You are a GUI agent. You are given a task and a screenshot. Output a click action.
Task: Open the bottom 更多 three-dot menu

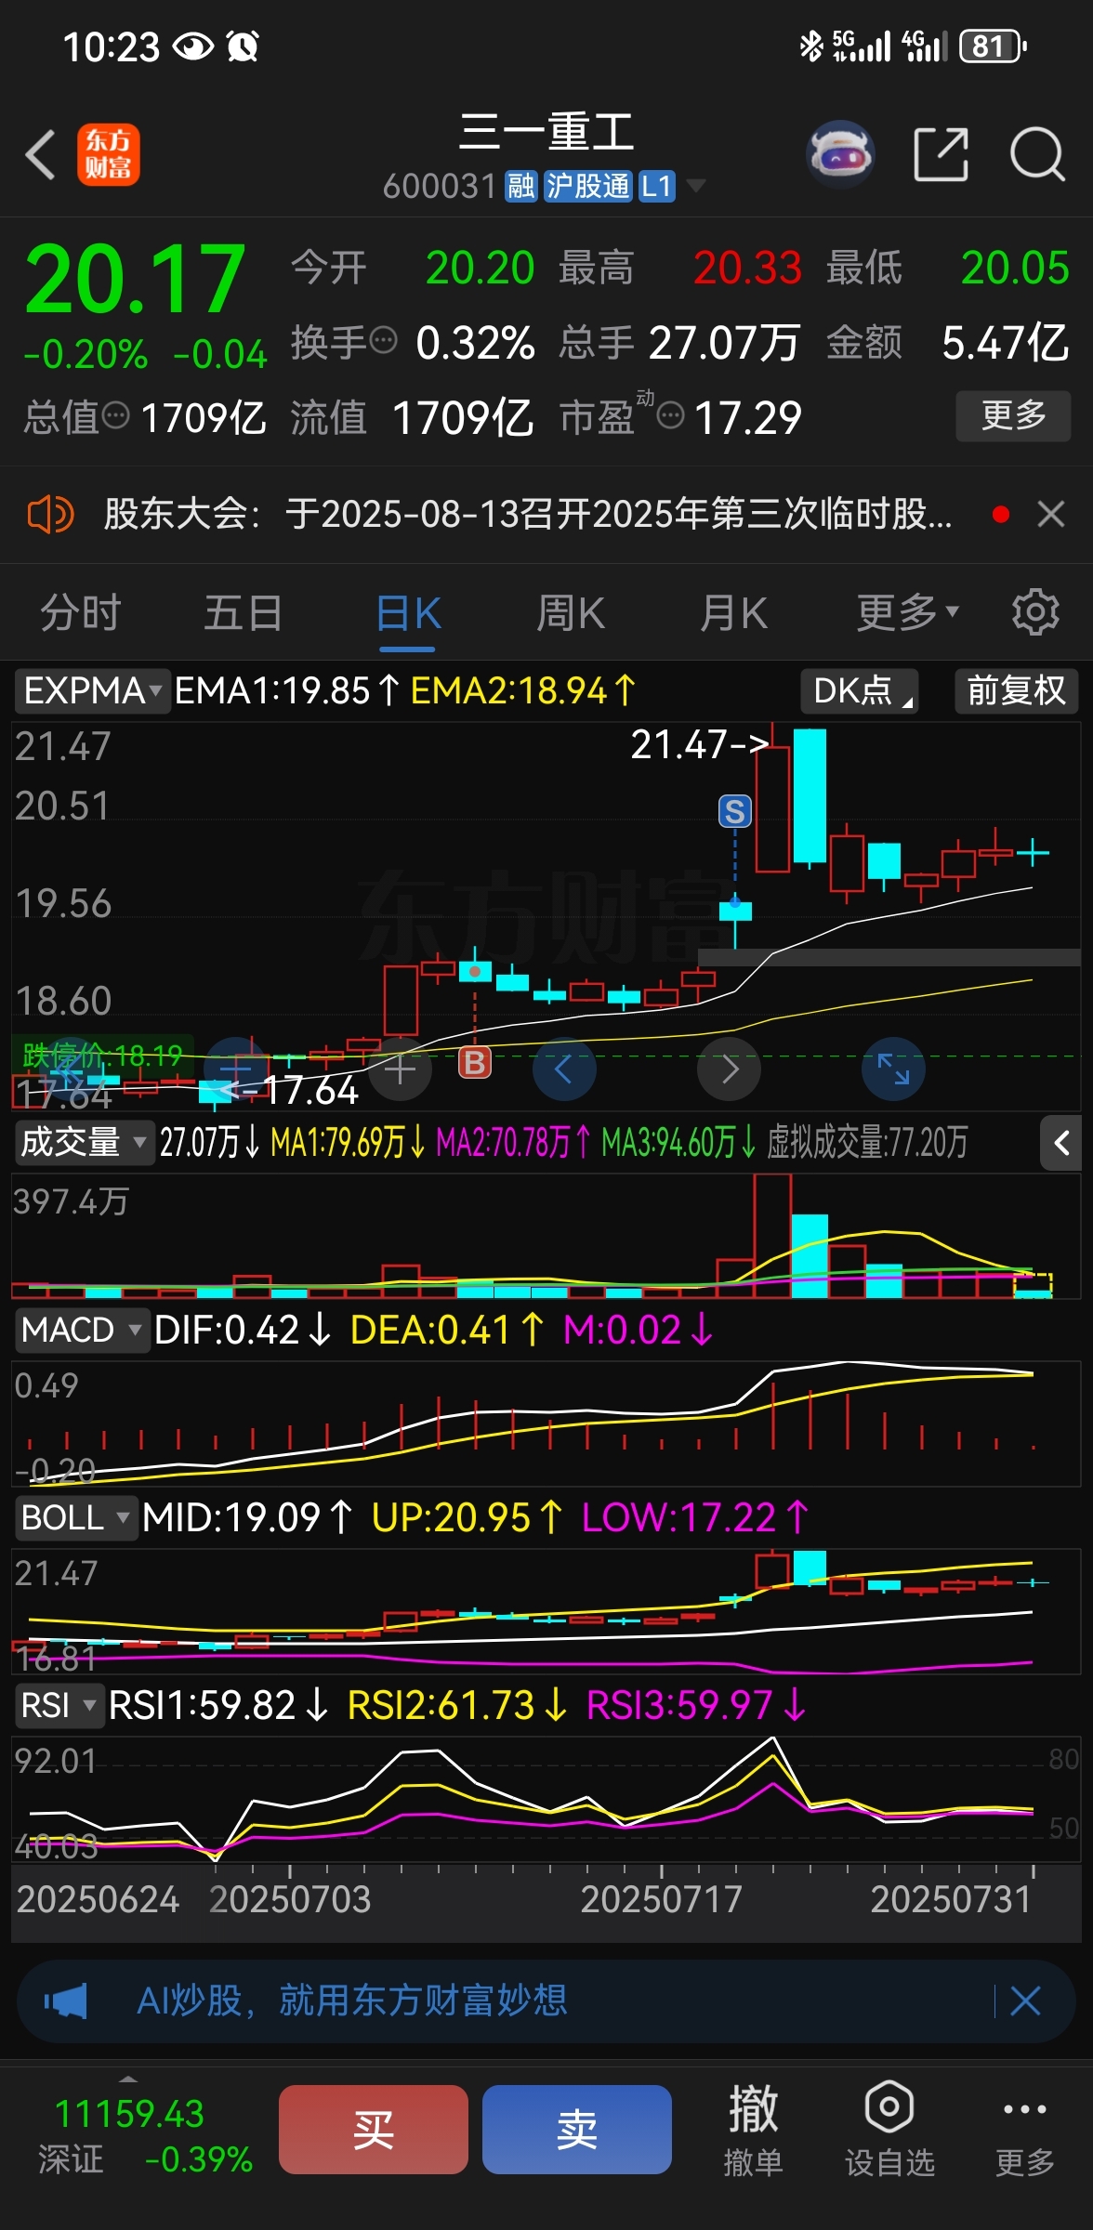point(1025,2130)
